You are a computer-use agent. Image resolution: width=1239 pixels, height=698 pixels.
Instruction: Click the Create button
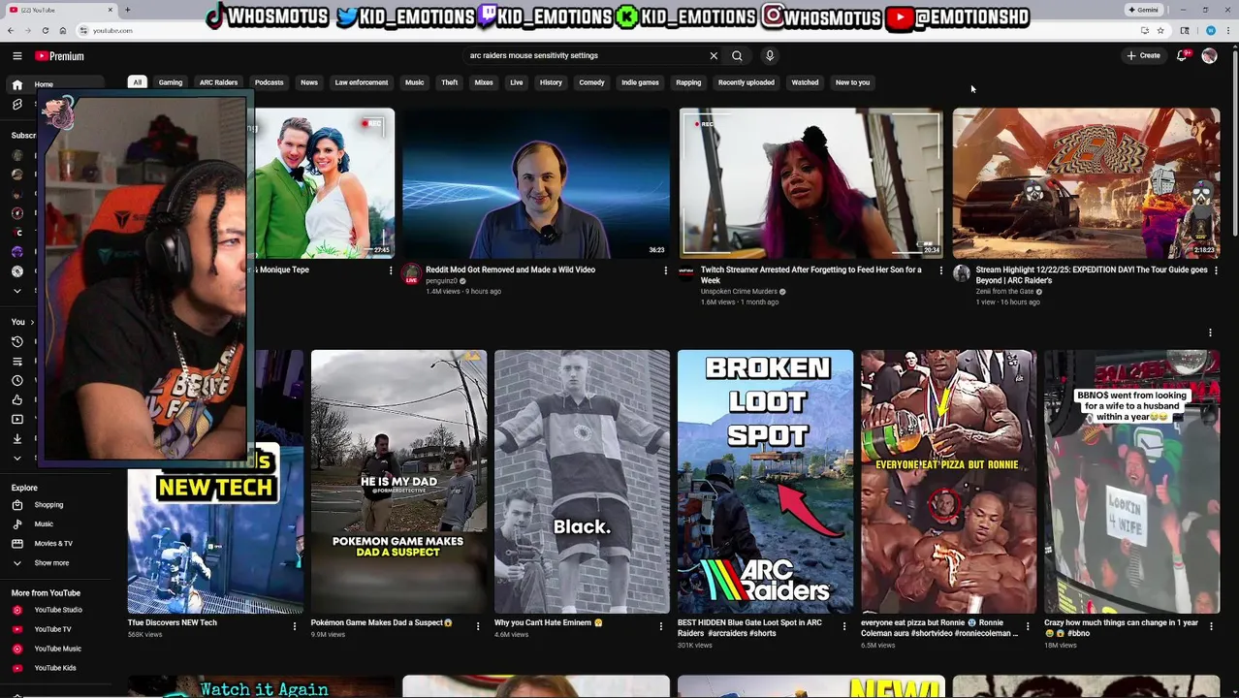[1143, 56]
